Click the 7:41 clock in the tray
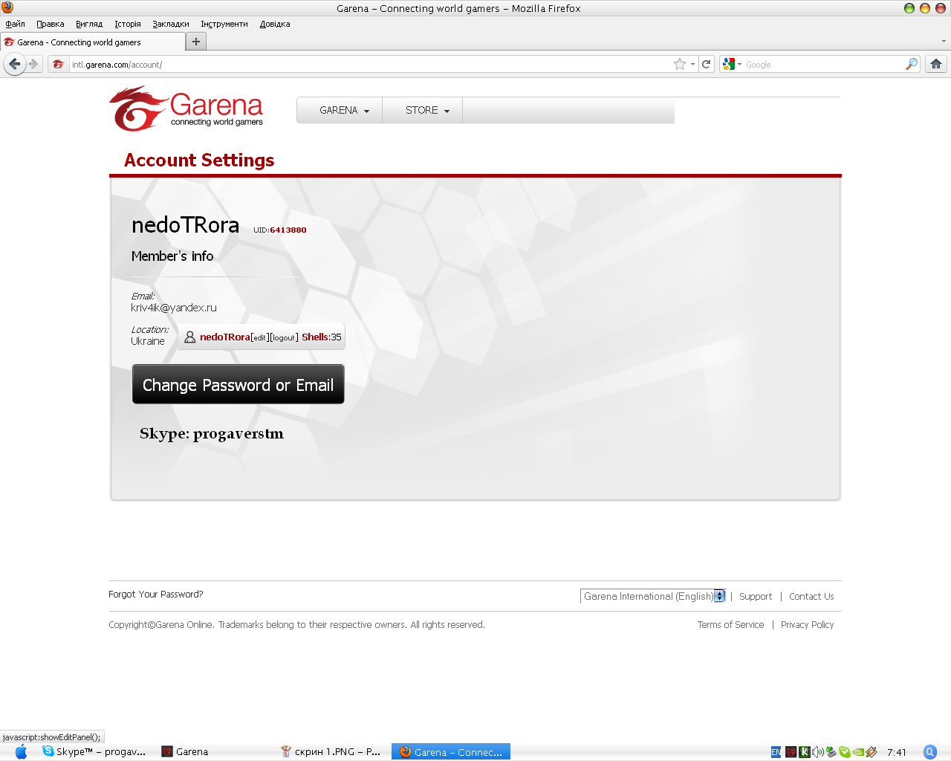 point(897,752)
